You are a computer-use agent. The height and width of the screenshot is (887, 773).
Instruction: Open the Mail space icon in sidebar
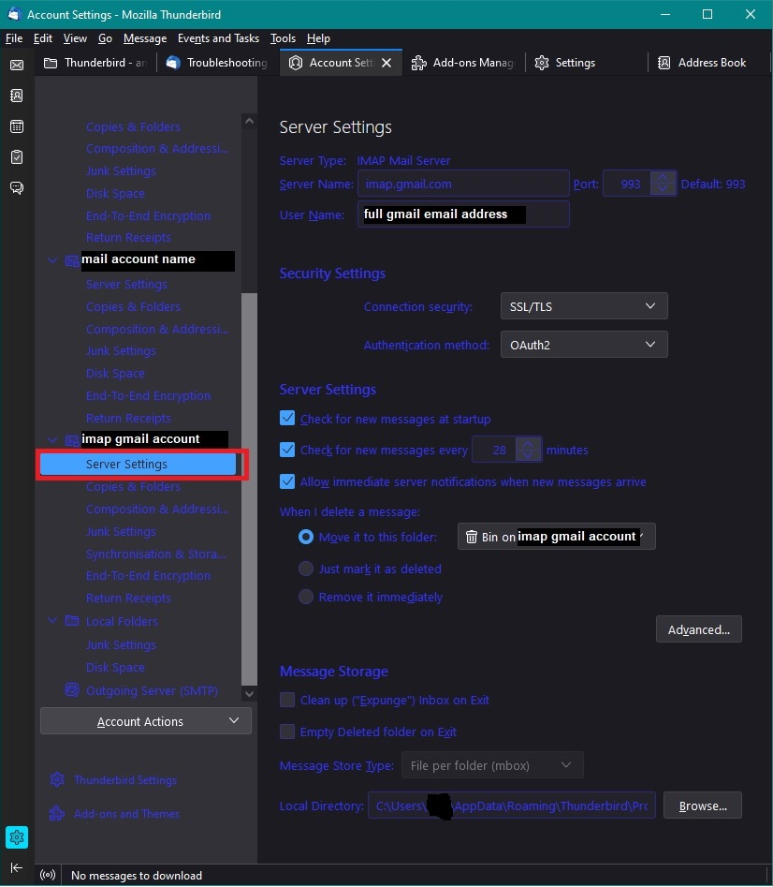(x=17, y=65)
